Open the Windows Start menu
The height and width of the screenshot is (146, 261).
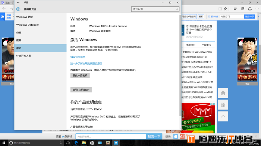point(4,143)
